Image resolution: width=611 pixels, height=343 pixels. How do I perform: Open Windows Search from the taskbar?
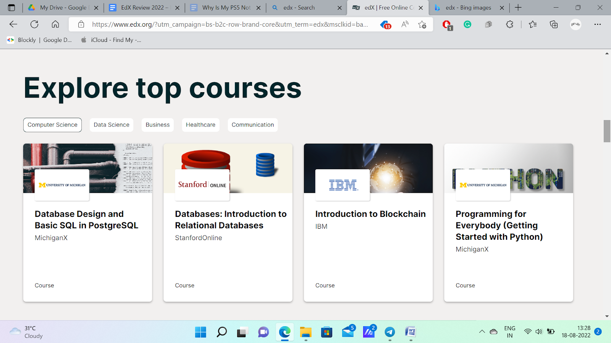tap(221, 332)
